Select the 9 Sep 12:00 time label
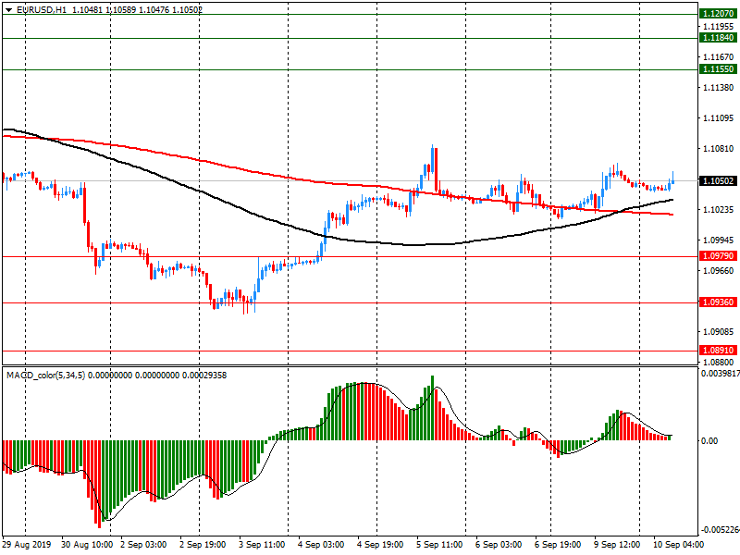740x555 pixels. click(x=617, y=545)
